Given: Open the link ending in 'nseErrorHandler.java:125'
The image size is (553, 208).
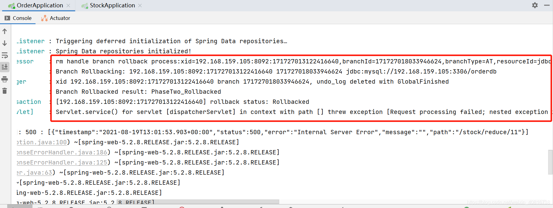Looking at the screenshot, I should click(62, 162).
